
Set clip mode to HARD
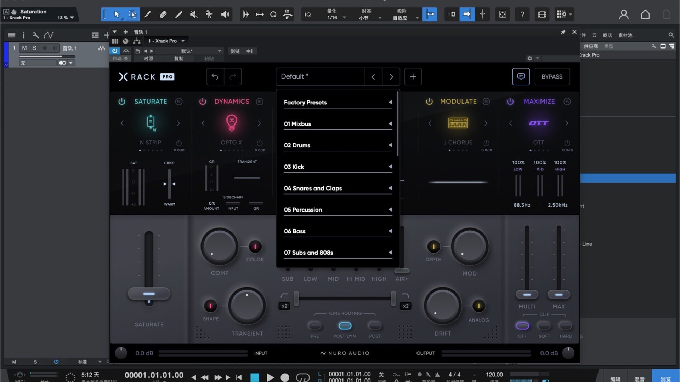(x=566, y=325)
